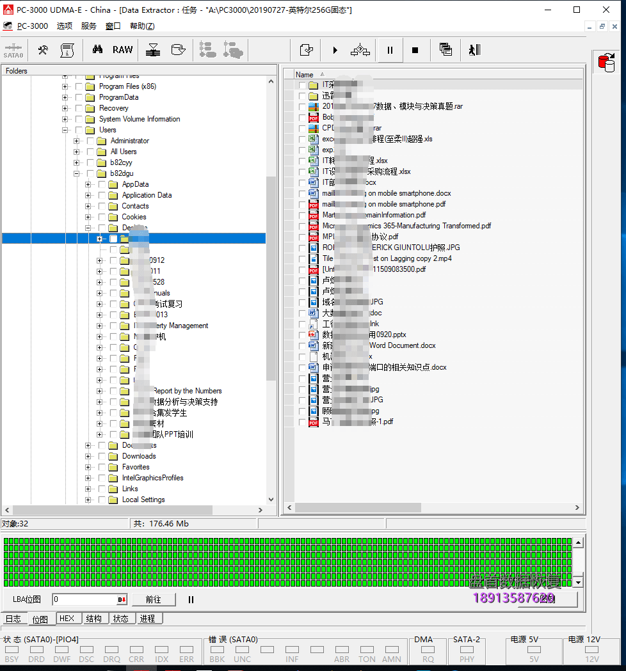Open the PC-3000 menu
Viewport: 626px width, 671px height.
pyautogui.click(x=33, y=26)
